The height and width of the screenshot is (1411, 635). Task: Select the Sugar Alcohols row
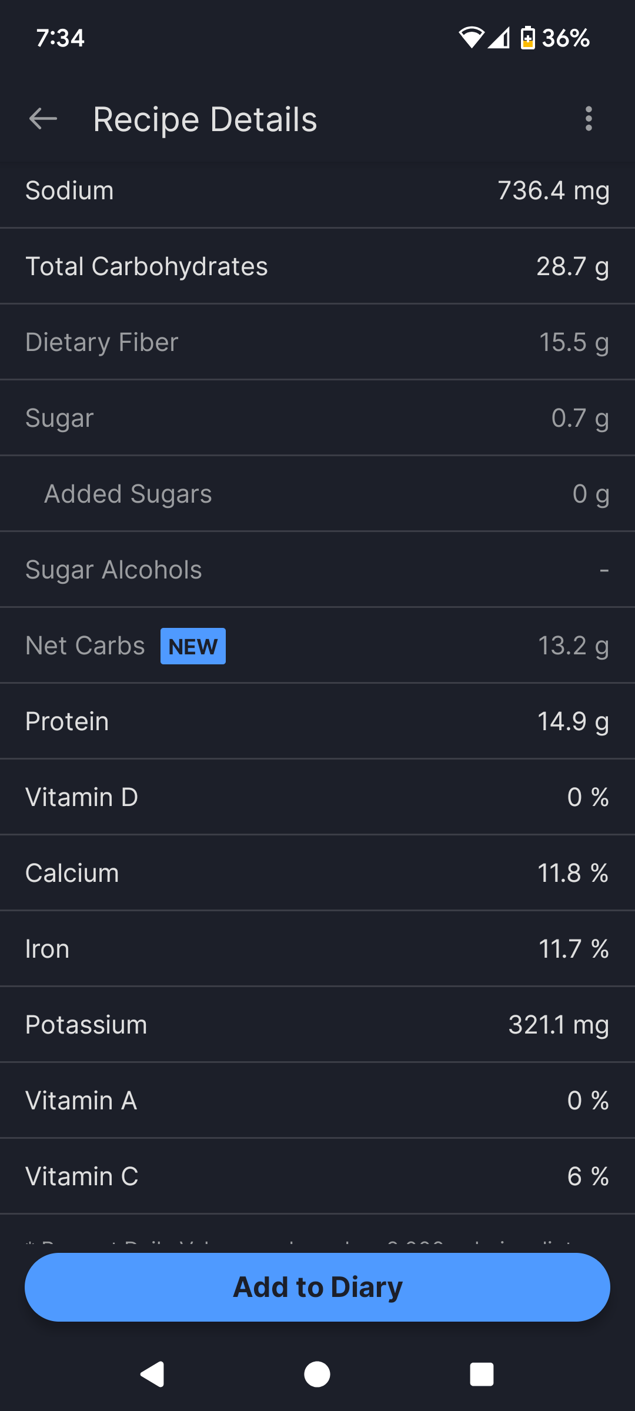(317, 570)
